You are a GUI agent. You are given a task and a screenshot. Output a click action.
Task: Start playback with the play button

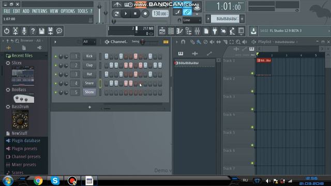[x=126, y=14]
